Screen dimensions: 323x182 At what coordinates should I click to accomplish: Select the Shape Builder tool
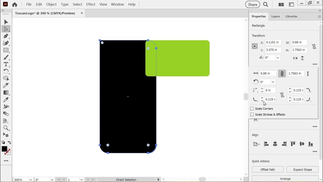[6, 79]
